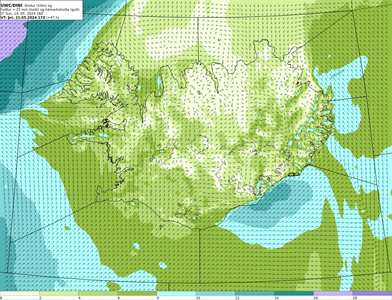Image resolution: width=392 pixels, height=300 pixels.
Task: Click the legend scale label '14'
Action: click(276, 298)
